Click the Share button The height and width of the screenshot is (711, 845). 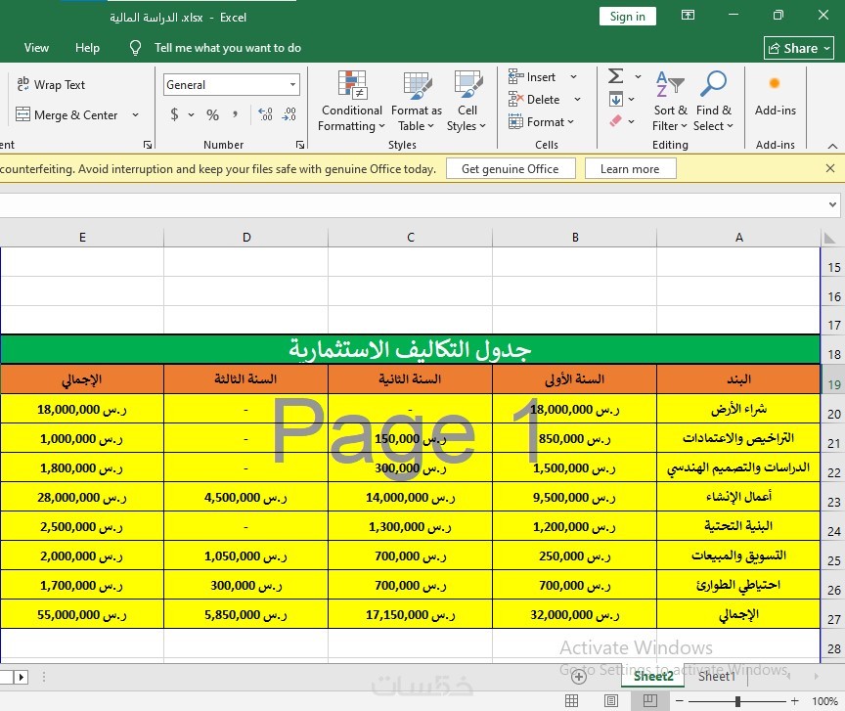[799, 48]
